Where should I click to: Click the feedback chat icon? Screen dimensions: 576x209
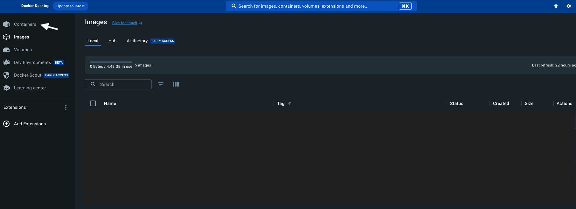pos(140,23)
